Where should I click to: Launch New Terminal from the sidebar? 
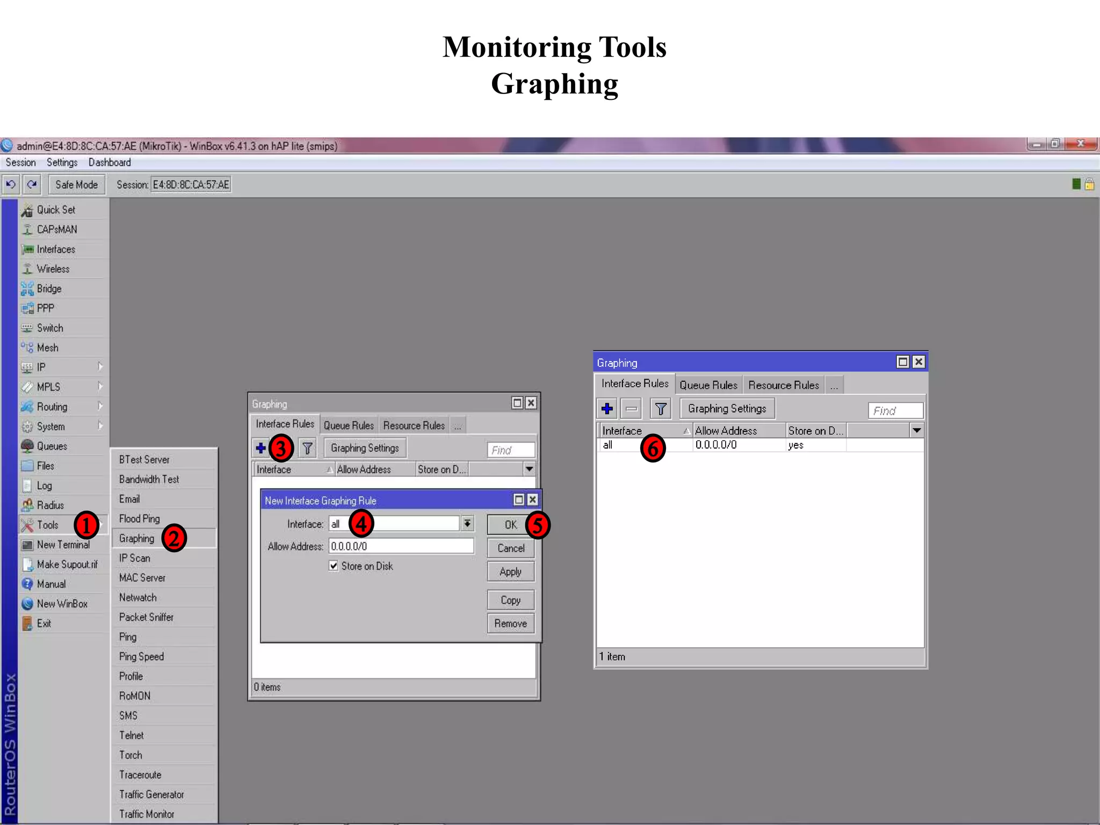click(63, 545)
